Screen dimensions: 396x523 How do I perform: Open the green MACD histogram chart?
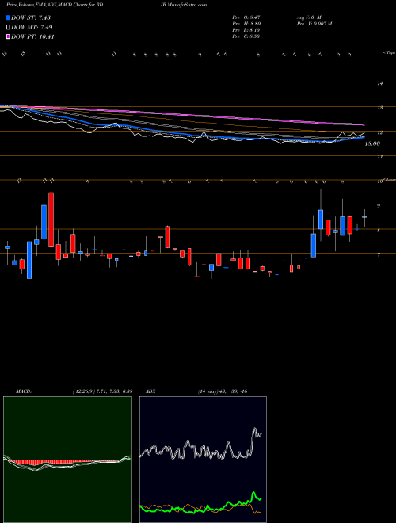(x=67, y=460)
